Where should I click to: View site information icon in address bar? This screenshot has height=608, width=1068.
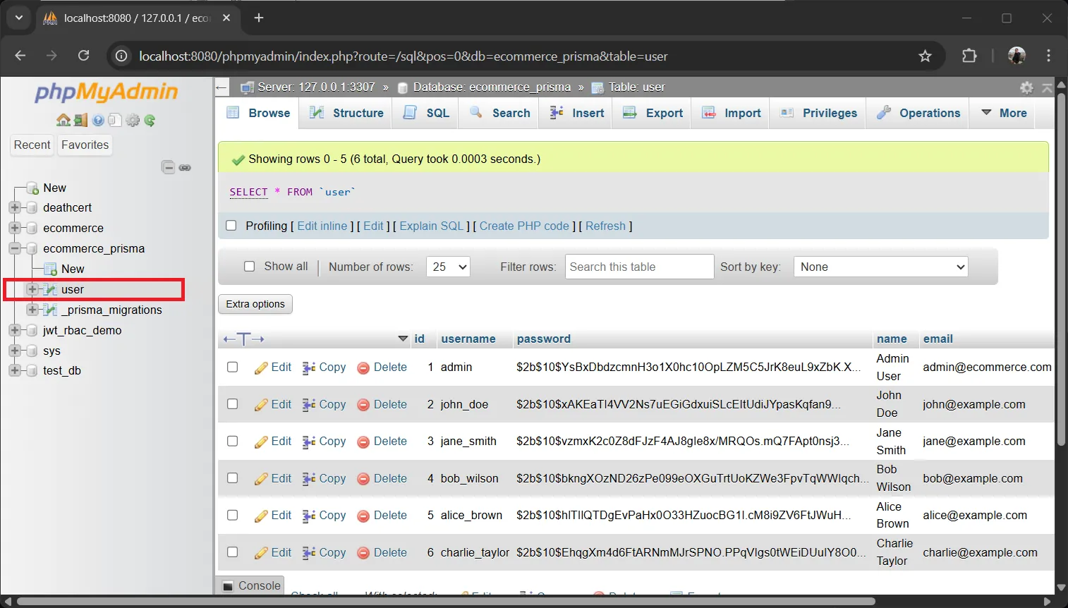point(121,56)
